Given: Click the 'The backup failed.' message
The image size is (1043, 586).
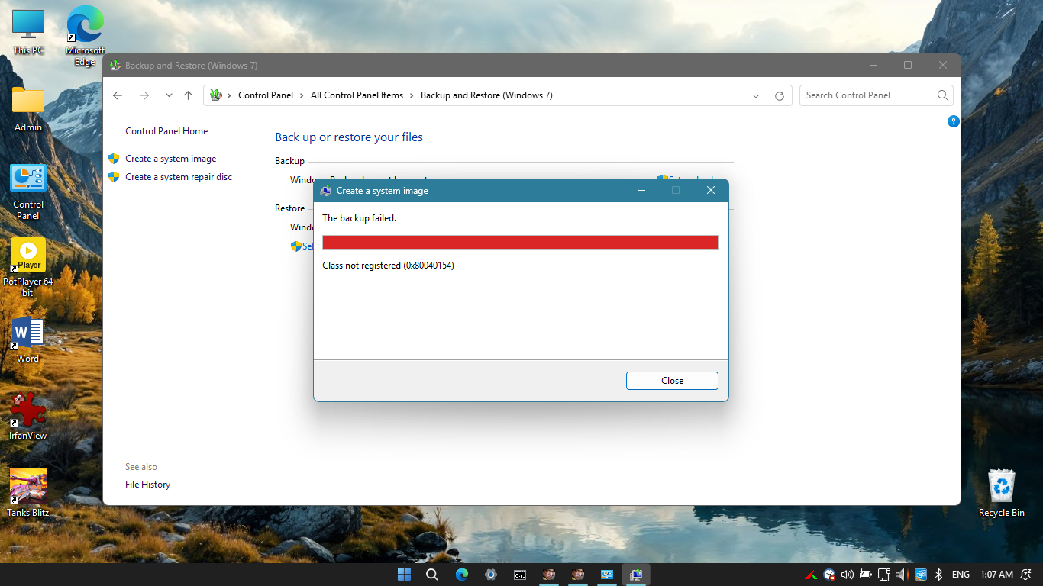Looking at the screenshot, I should [x=360, y=218].
